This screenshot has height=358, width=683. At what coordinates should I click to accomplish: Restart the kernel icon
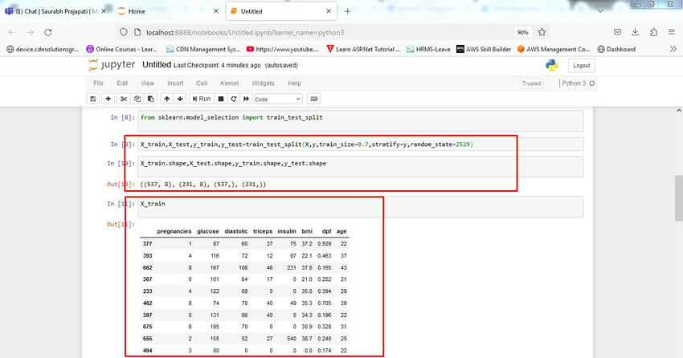point(234,99)
